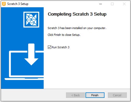Screen dimensions: 131x102
Task: Click the 'Scratch 3 Setup' window title
Action: tap(18, 4)
